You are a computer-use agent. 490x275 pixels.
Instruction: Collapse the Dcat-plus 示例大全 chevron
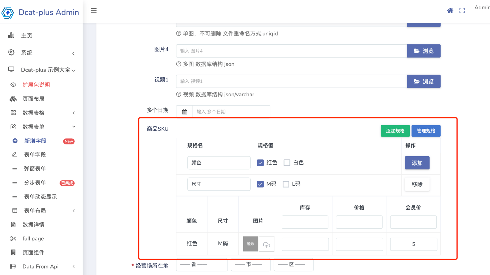tap(73, 70)
